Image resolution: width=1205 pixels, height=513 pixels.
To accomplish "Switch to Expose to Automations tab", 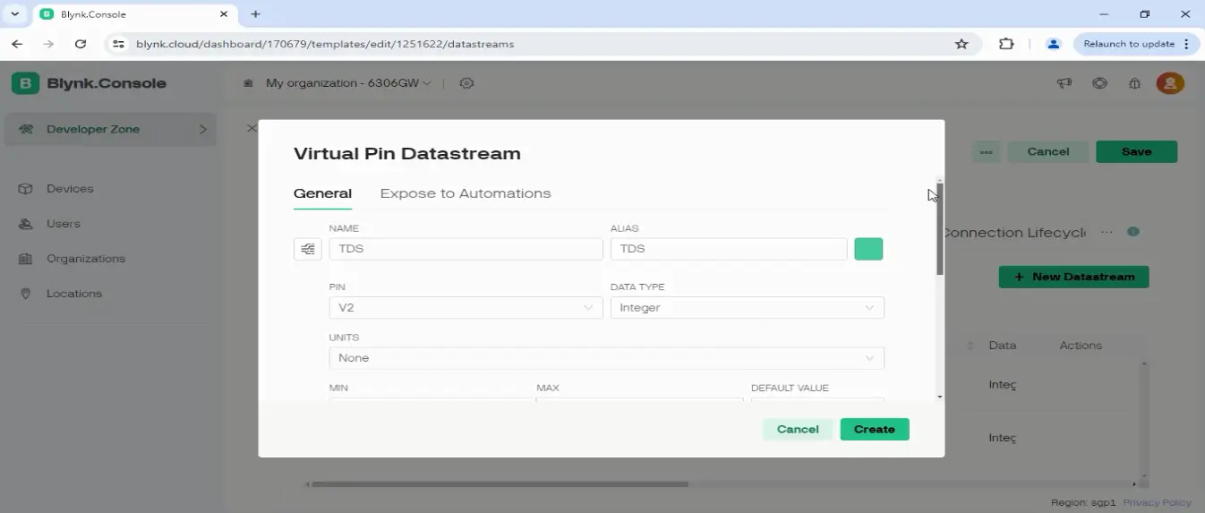I will pos(466,193).
